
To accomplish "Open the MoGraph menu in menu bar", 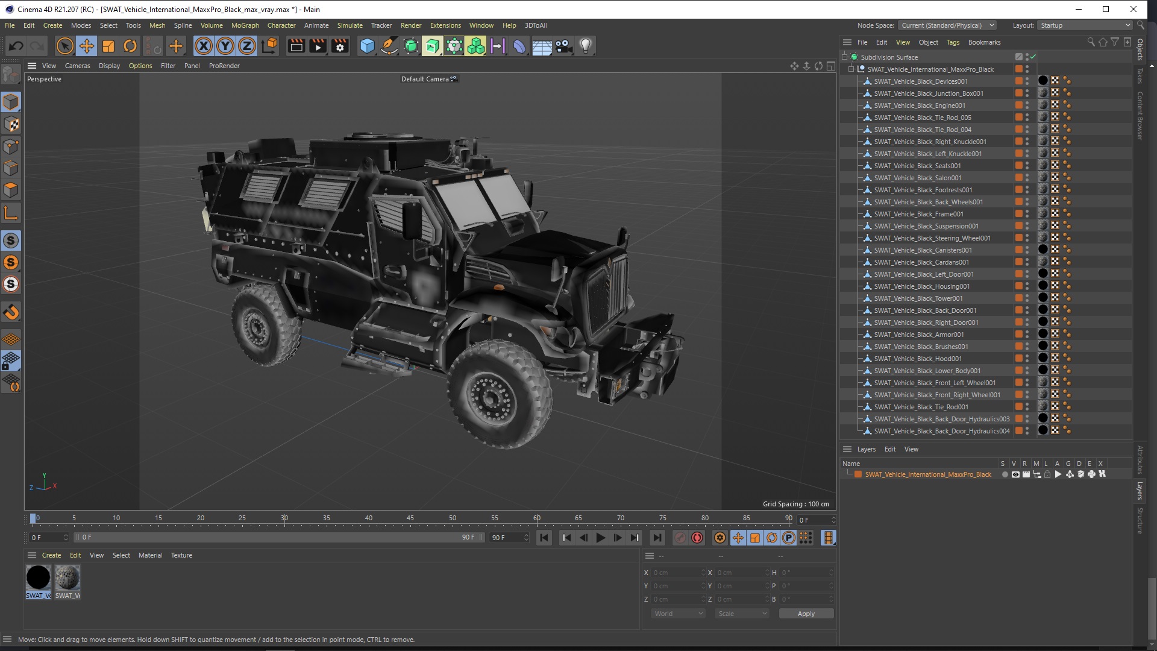I will click(x=243, y=25).
